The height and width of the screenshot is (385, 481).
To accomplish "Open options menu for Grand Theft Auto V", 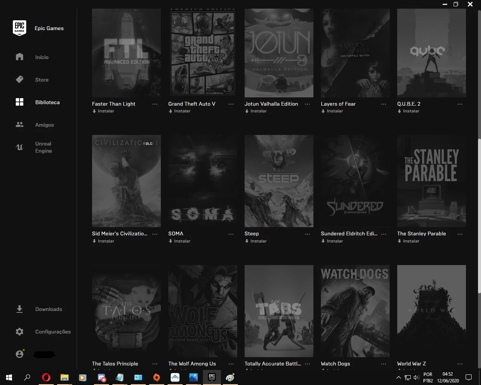I will pos(231,104).
